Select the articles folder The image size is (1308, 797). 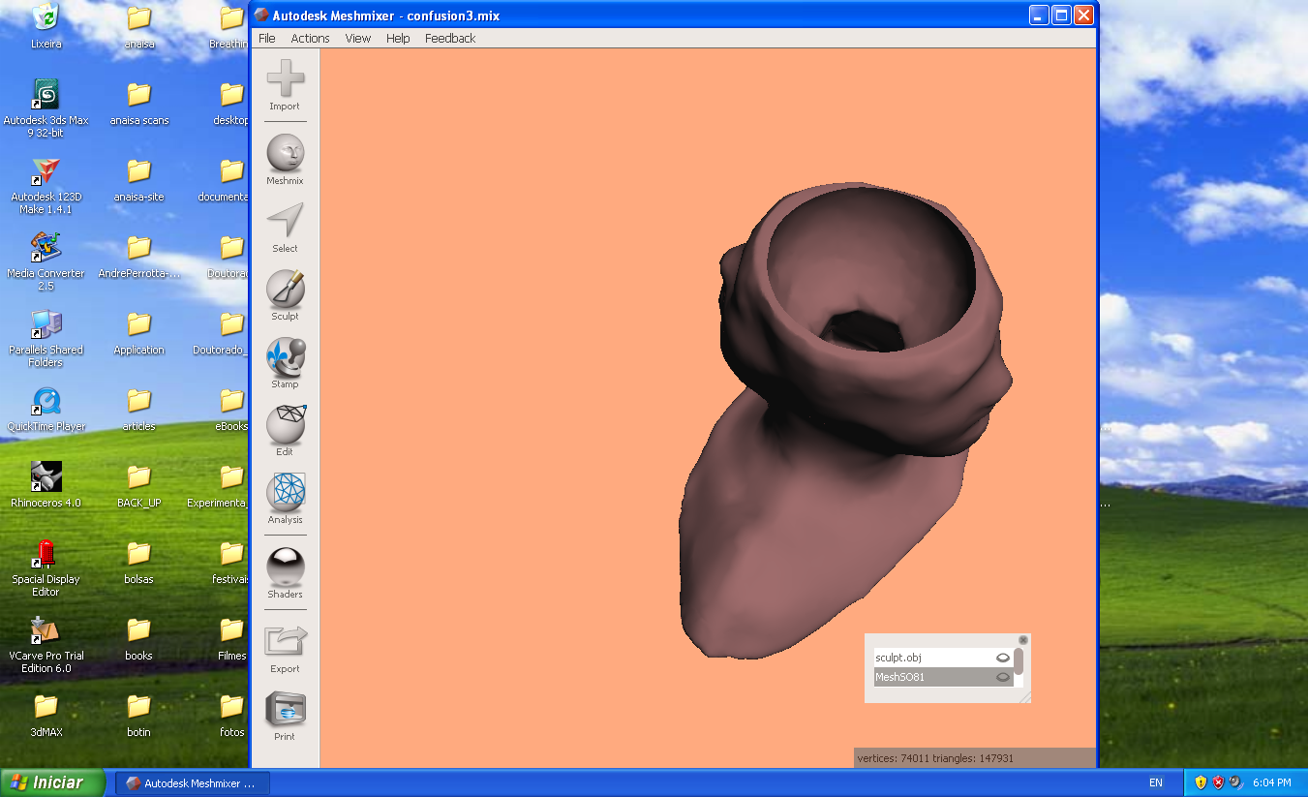pos(138,409)
